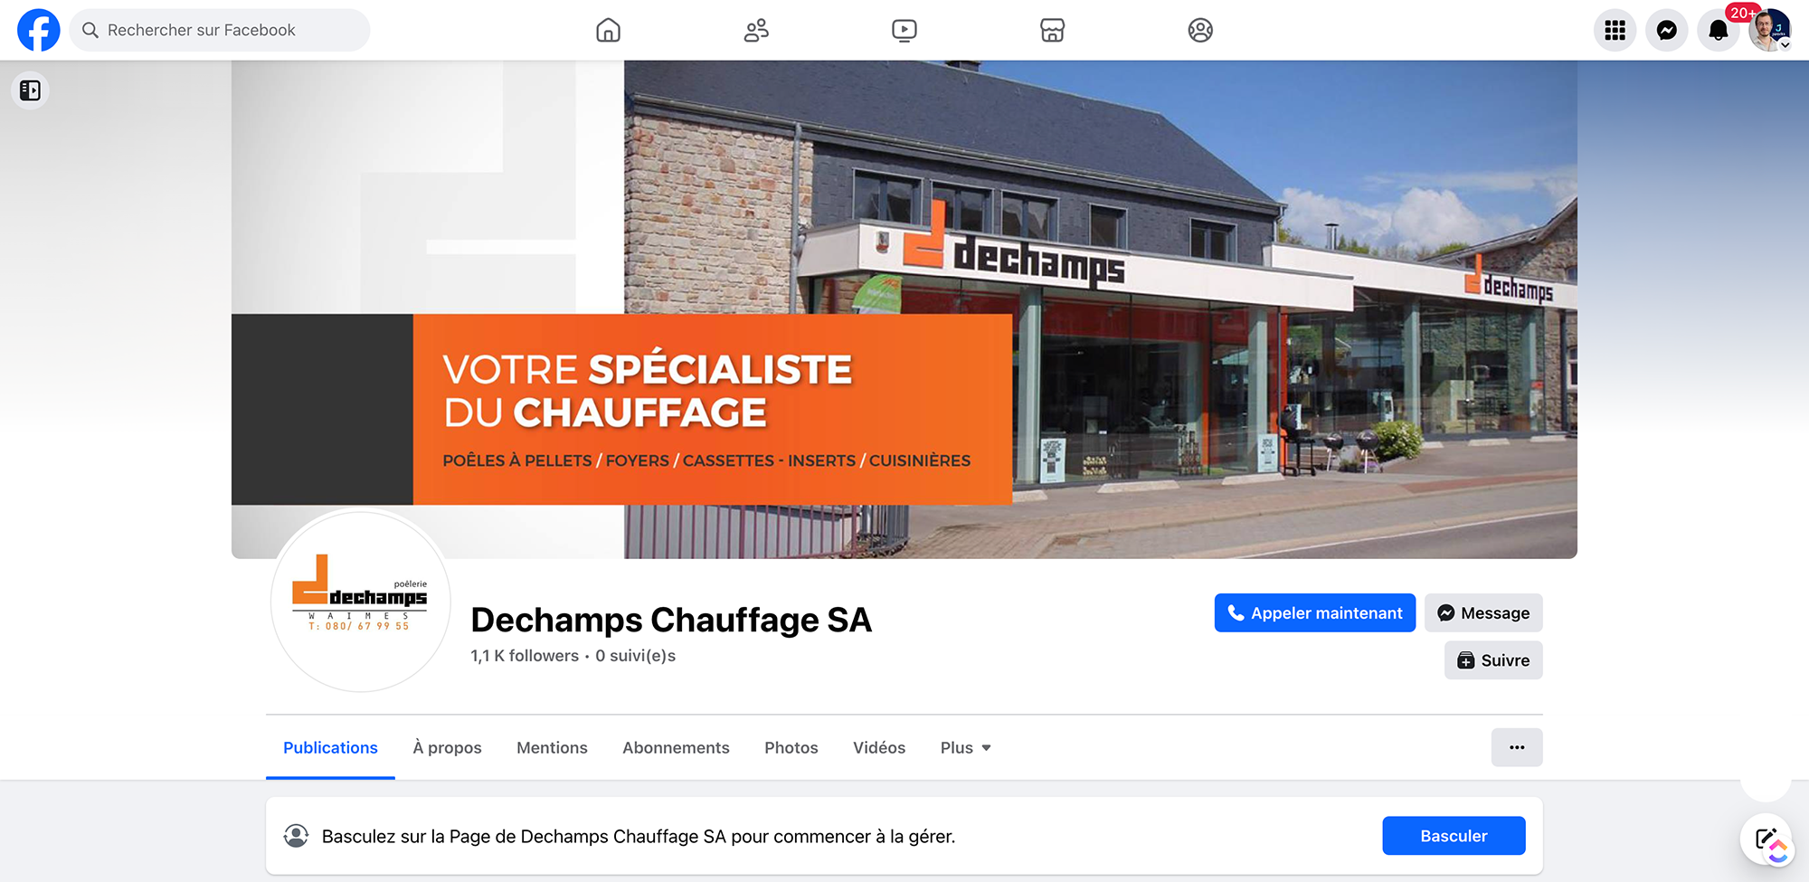
Task: Go to Home feed icon
Action: (x=609, y=30)
